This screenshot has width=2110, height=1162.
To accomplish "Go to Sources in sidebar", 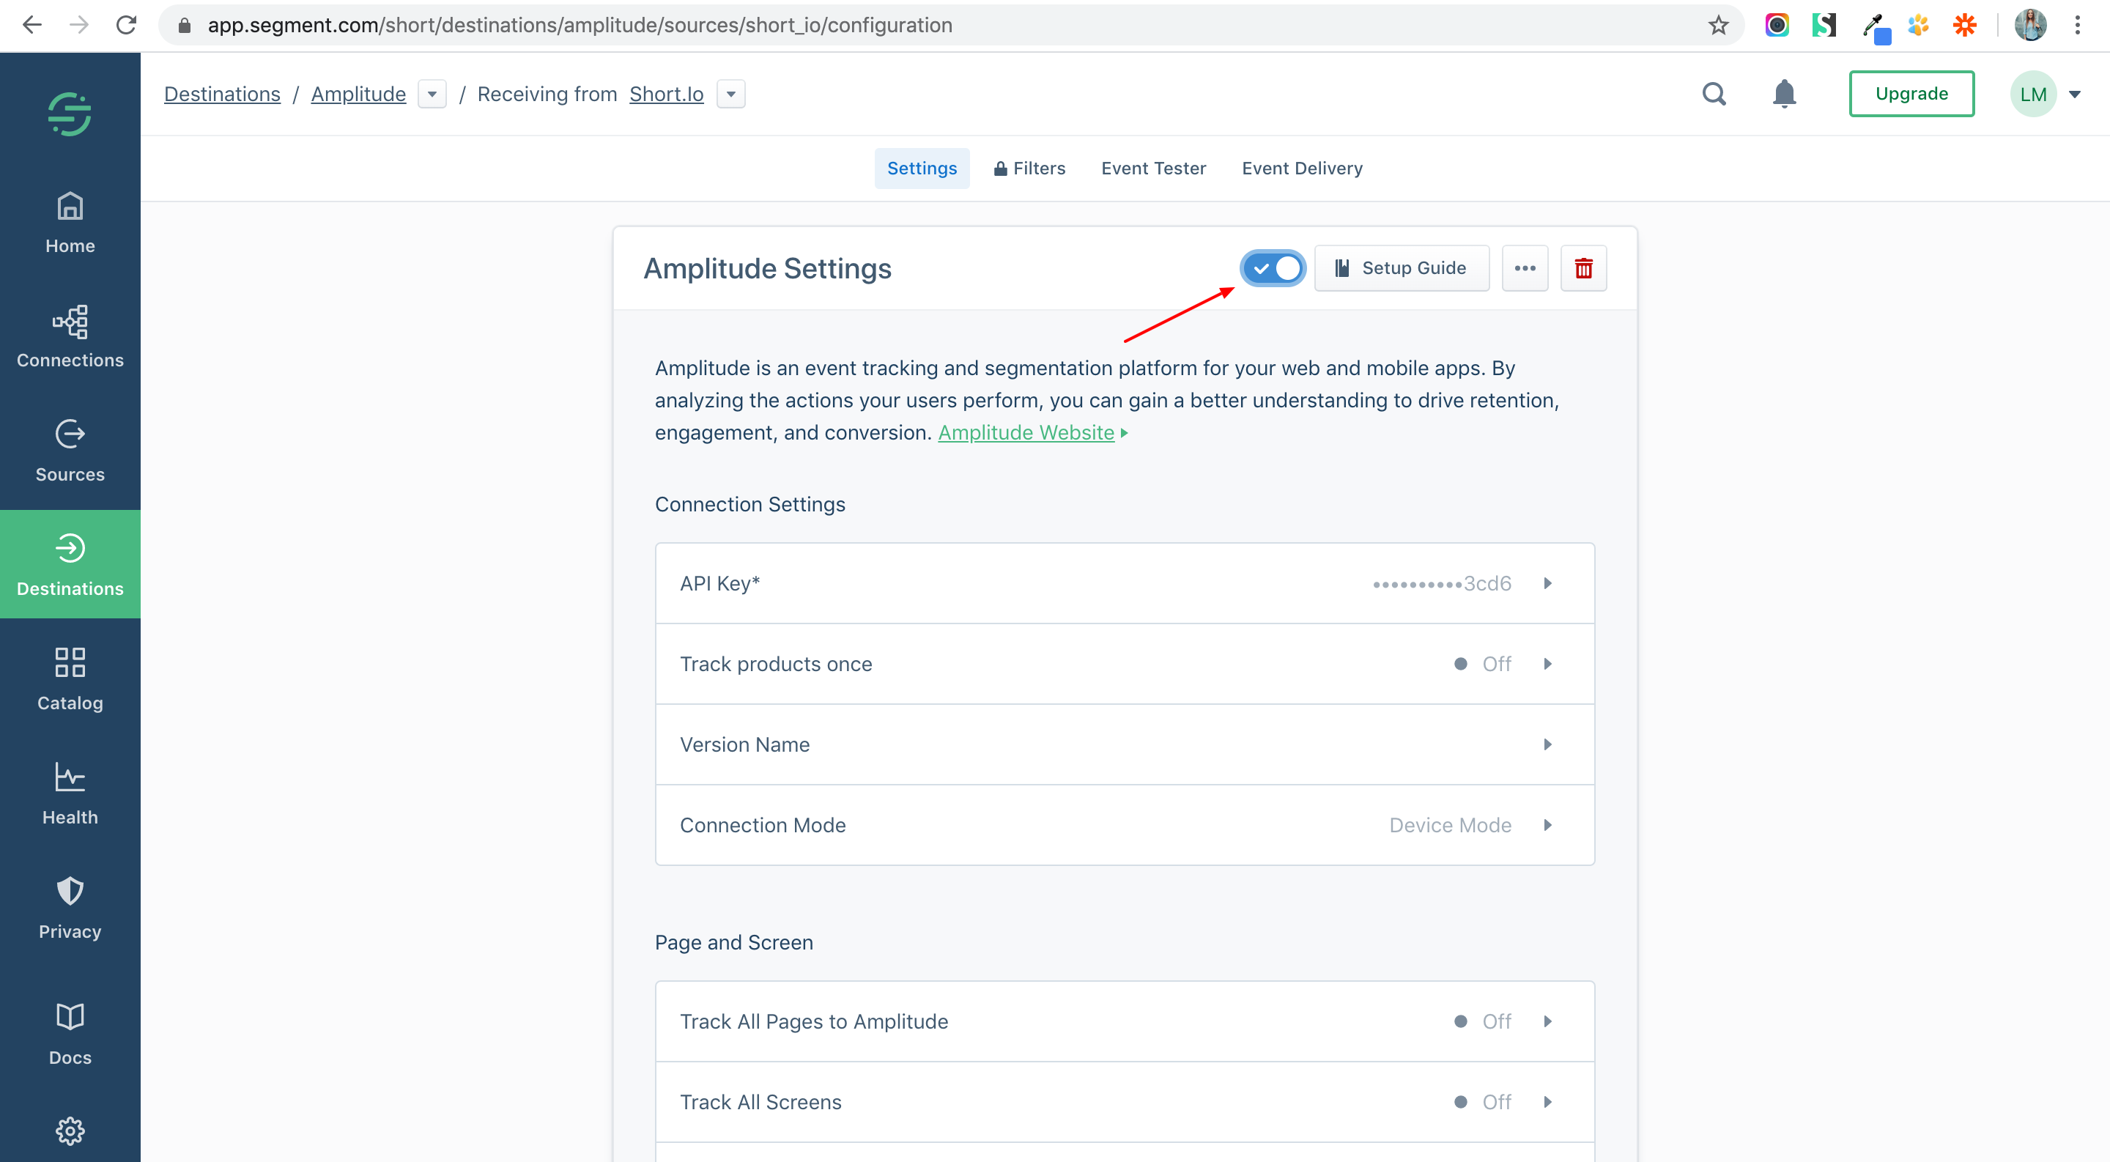I will (70, 451).
